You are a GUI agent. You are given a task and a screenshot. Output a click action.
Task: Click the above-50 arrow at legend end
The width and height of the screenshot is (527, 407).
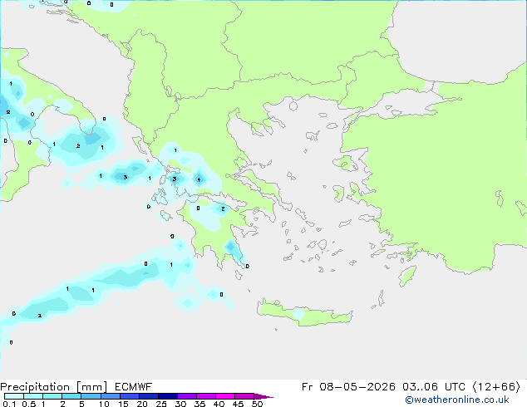(263, 396)
